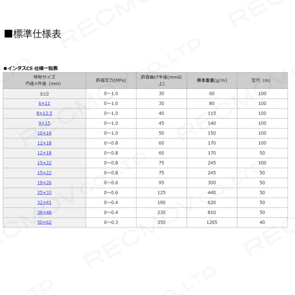Select the 115 weight cell
Screen dimensions: 295x295
pos(212,113)
